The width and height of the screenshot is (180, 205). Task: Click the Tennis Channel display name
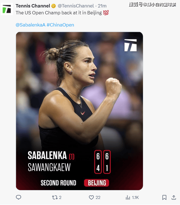coord(33,6)
